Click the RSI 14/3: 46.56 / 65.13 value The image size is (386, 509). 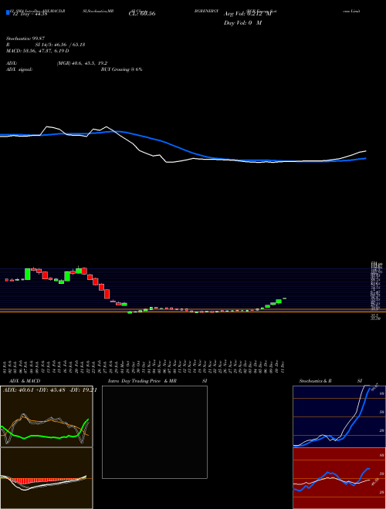(46, 45)
